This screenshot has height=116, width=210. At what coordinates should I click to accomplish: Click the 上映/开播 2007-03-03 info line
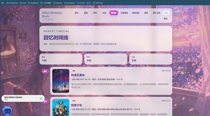click(97, 79)
